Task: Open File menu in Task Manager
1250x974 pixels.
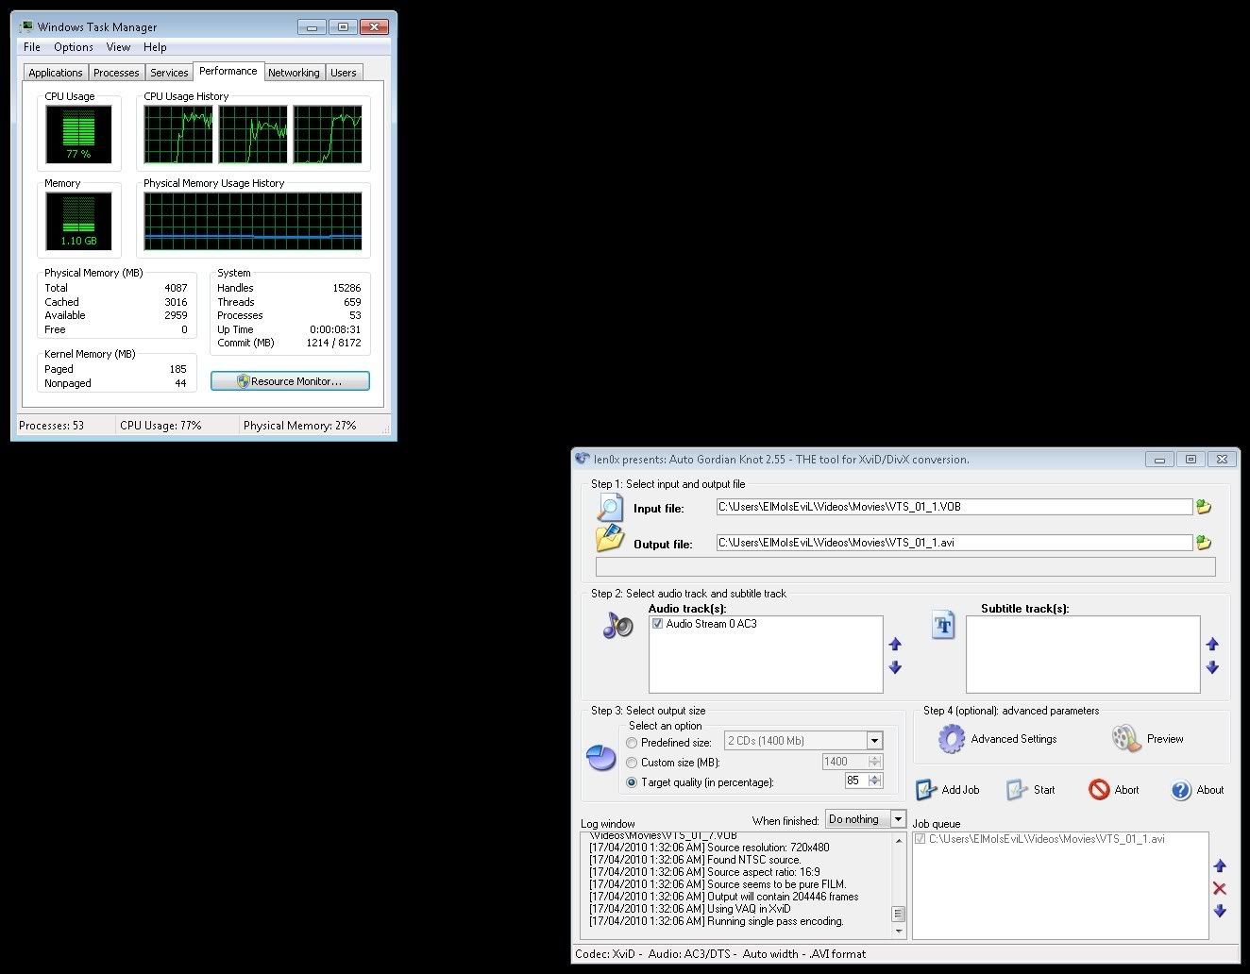Action: tap(32, 47)
